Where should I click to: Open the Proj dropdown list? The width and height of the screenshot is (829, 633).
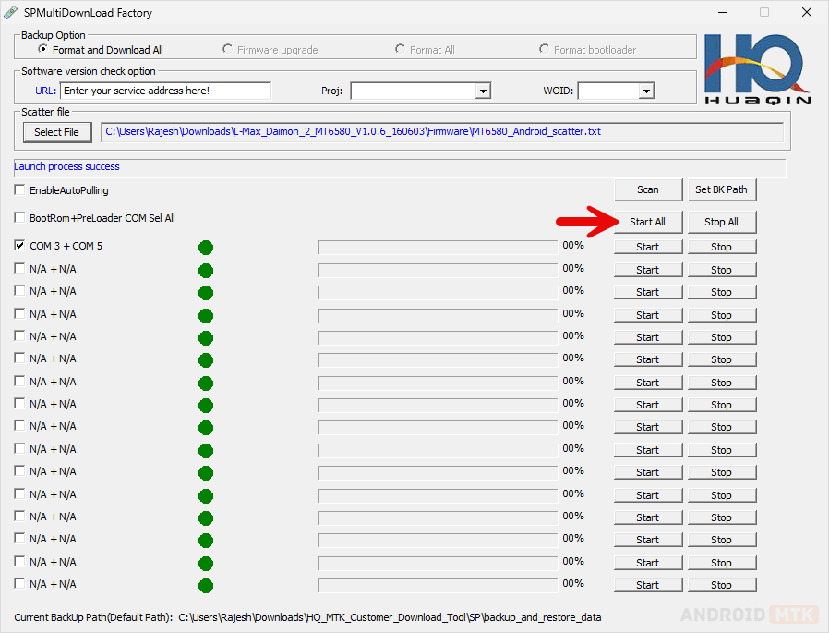pos(482,91)
